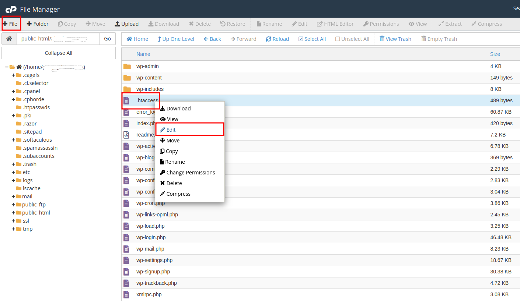Image resolution: width=520 pixels, height=301 pixels.
Task: Go to Home in navigation bar
Action: click(137, 39)
